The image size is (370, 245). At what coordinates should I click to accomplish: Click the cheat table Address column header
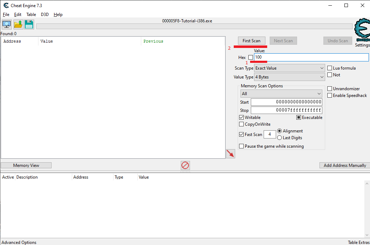pyautogui.click(x=93, y=177)
